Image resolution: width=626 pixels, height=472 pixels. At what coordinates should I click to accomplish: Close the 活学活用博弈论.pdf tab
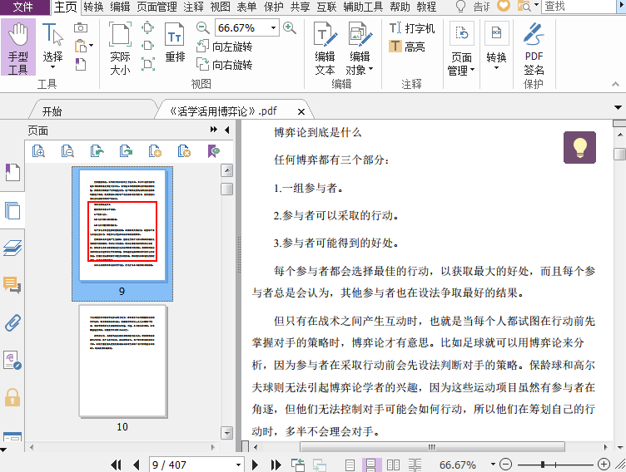pyautogui.click(x=301, y=111)
